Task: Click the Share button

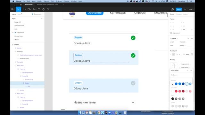Action: tap(179, 9)
